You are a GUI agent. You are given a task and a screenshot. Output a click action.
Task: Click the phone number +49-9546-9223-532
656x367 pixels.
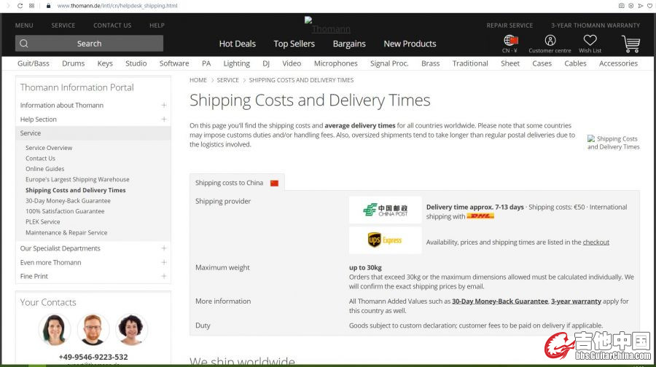[93, 357]
